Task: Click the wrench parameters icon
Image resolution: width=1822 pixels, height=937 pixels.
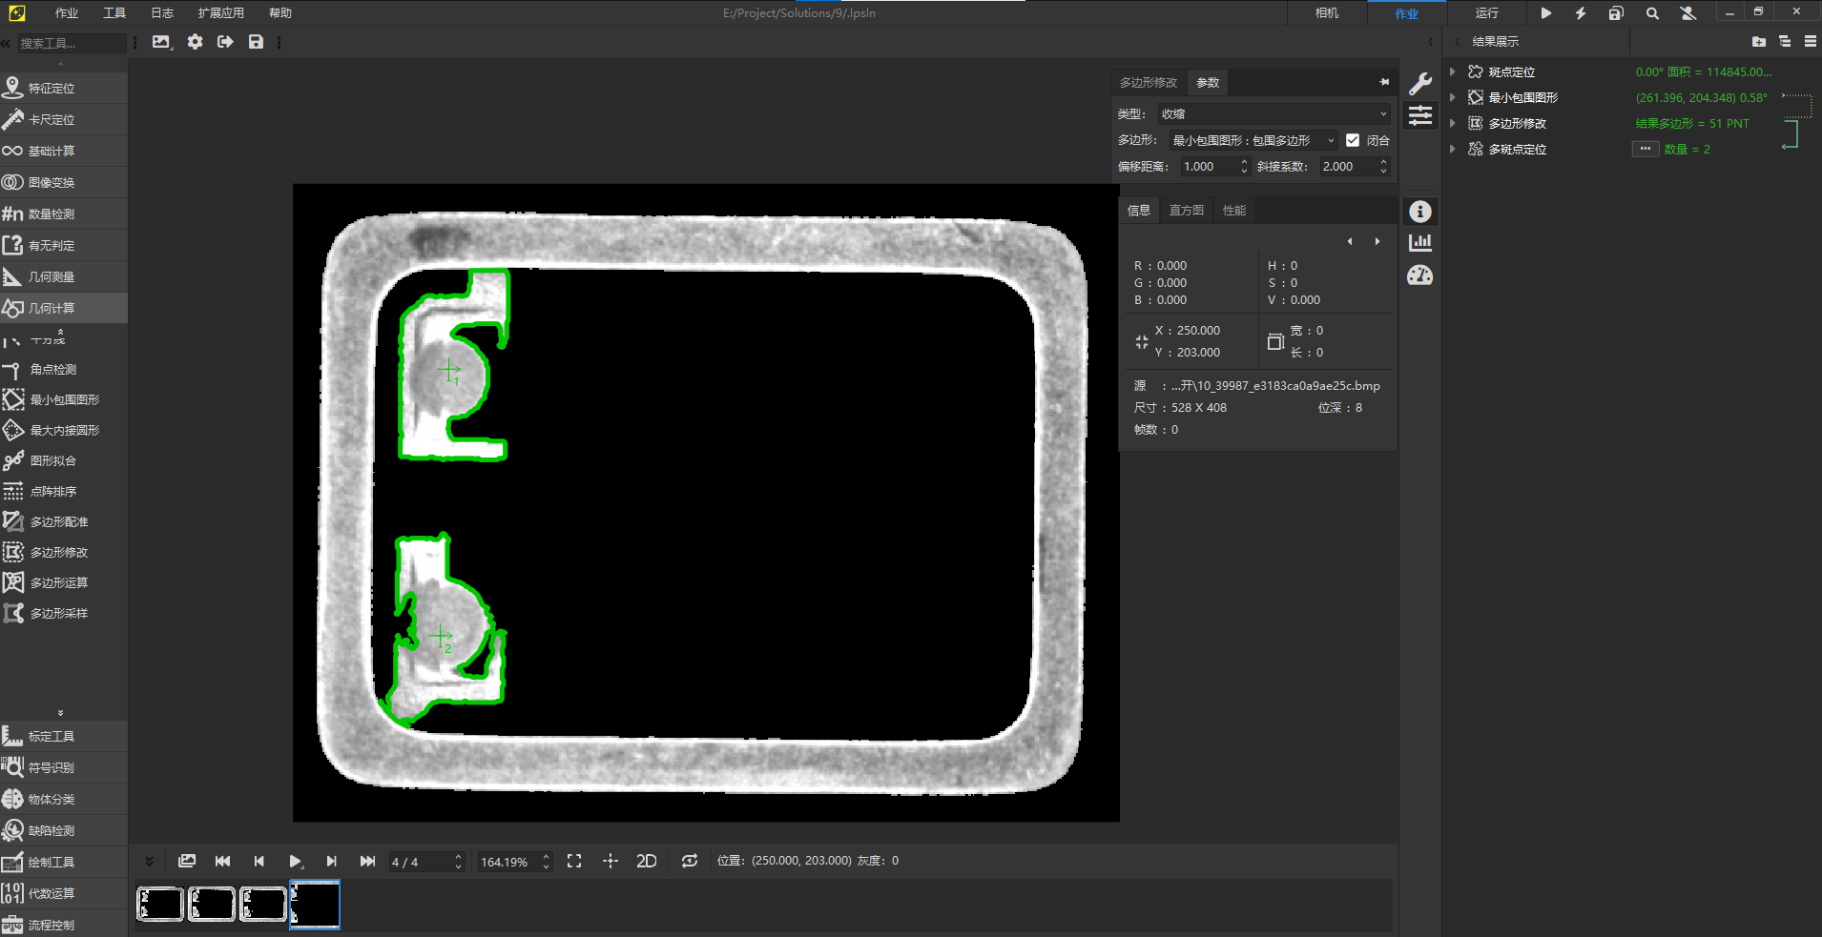Action: (1420, 84)
